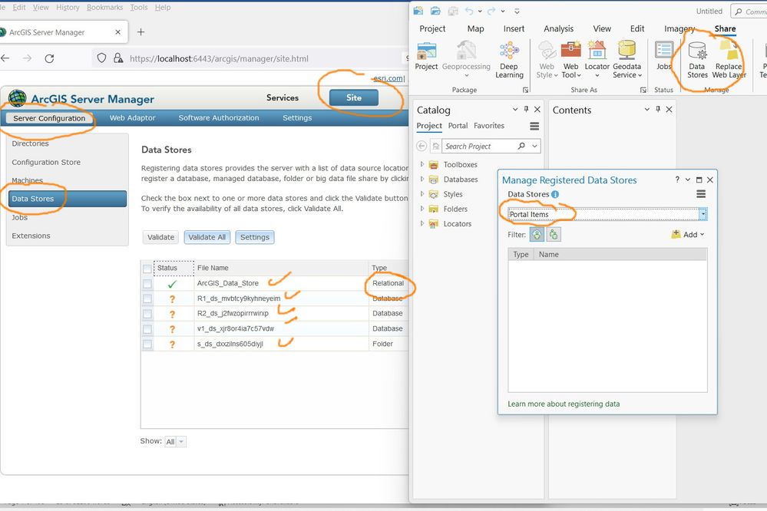This screenshot has width=767, height=511.
Task: Open the Insert ribbon tab
Action: pyautogui.click(x=514, y=29)
